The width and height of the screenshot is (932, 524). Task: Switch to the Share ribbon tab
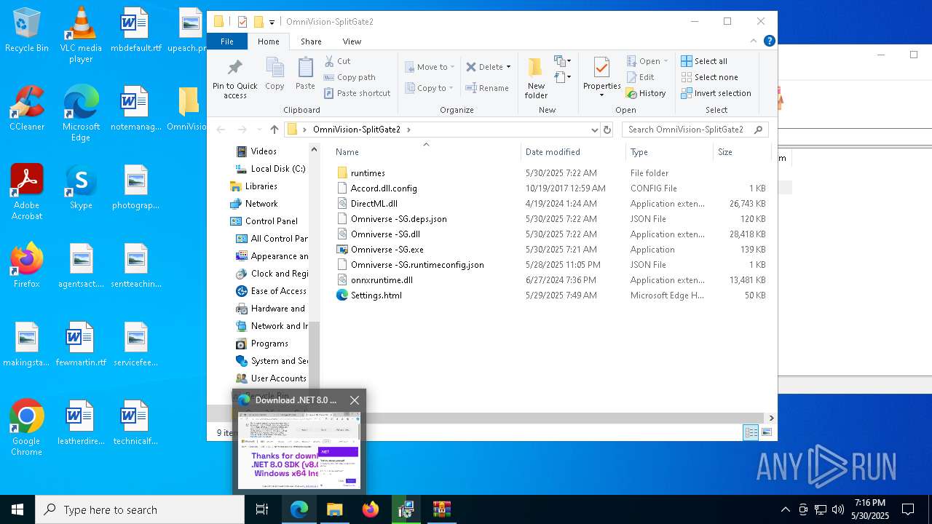pyautogui.click(x=311, y=41)
